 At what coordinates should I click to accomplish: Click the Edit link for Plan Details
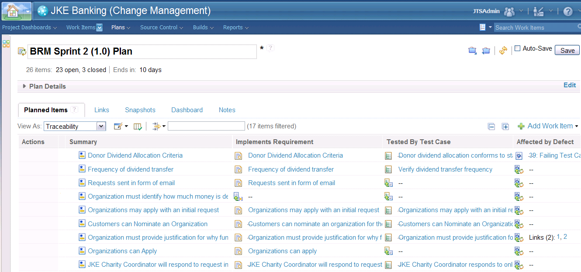tap(570, 85)
